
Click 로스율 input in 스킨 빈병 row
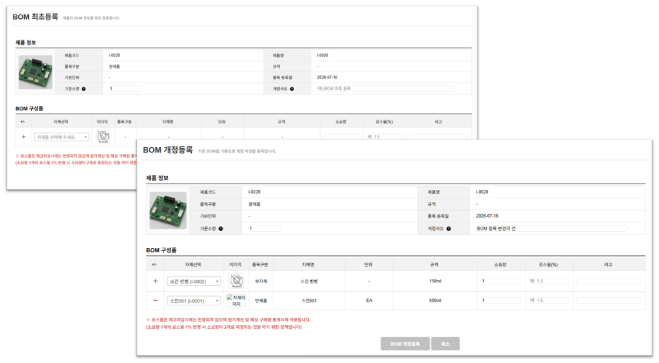click(549, 281)
